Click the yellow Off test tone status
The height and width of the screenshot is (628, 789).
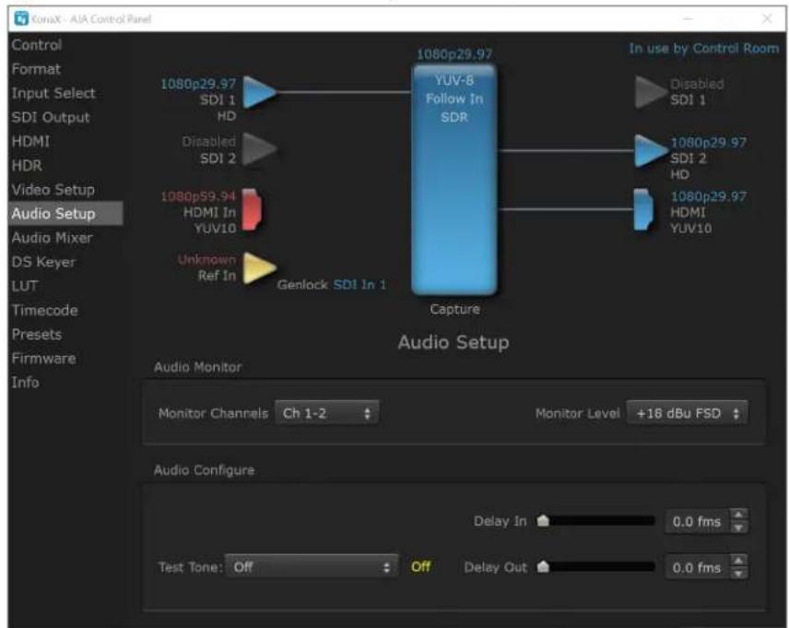(420, 567)
